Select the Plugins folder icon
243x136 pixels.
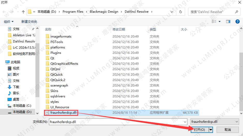coord(47,53)
